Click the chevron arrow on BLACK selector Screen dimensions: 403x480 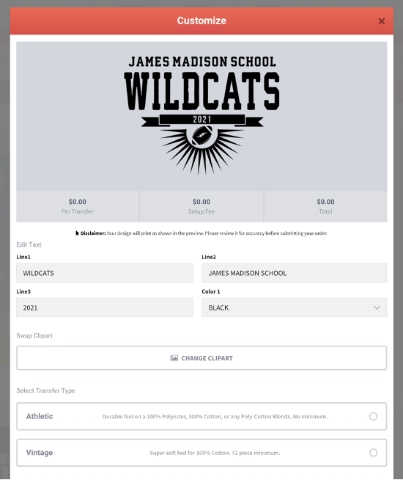(377, 308)
